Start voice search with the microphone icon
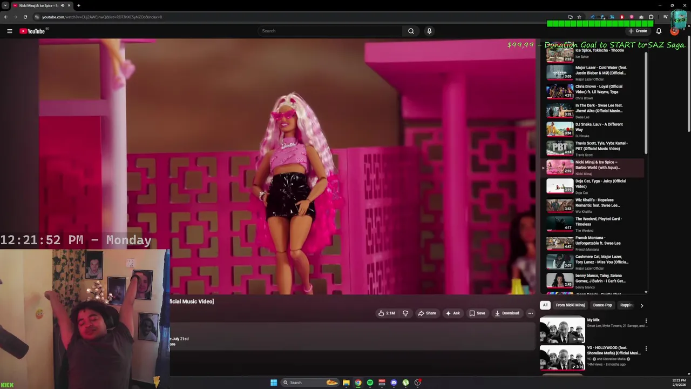 tap(429, 31)
